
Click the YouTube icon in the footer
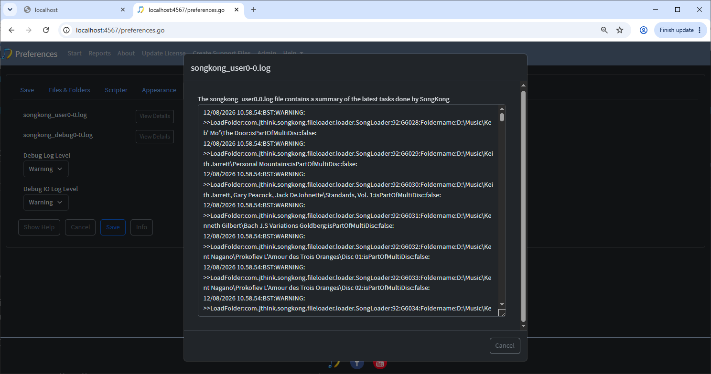point(380,364)
